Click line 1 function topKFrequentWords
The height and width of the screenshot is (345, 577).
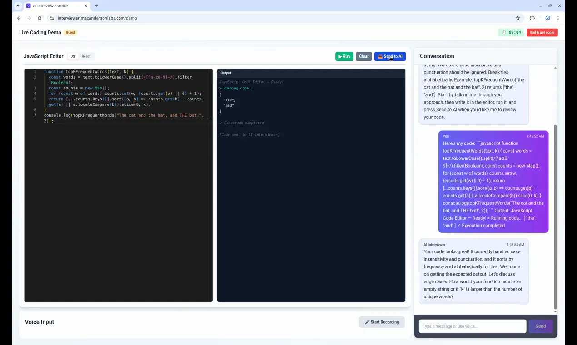[x=89, y=72]
